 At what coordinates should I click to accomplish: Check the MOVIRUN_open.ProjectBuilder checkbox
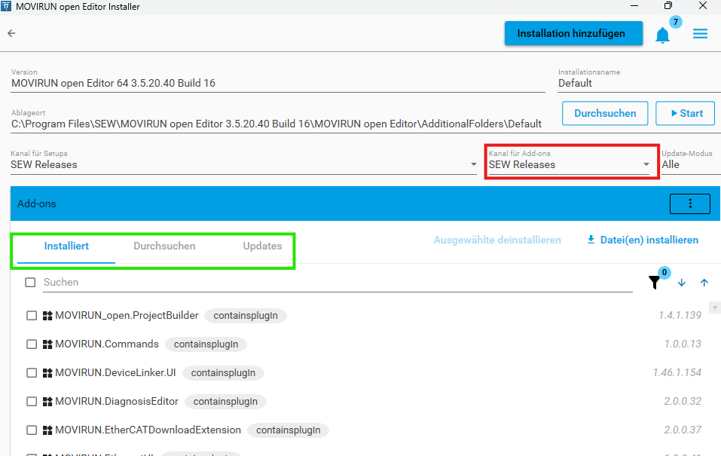click(32, 316)
